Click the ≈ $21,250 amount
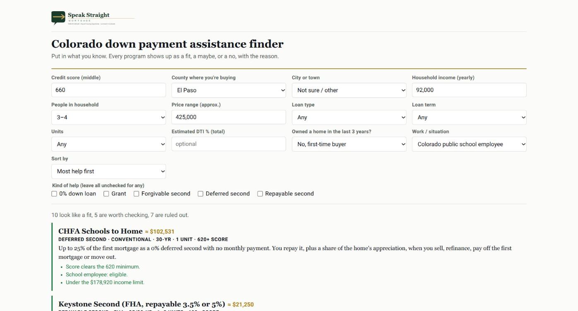This screenshot has height=311, width=578. point(241,305)
